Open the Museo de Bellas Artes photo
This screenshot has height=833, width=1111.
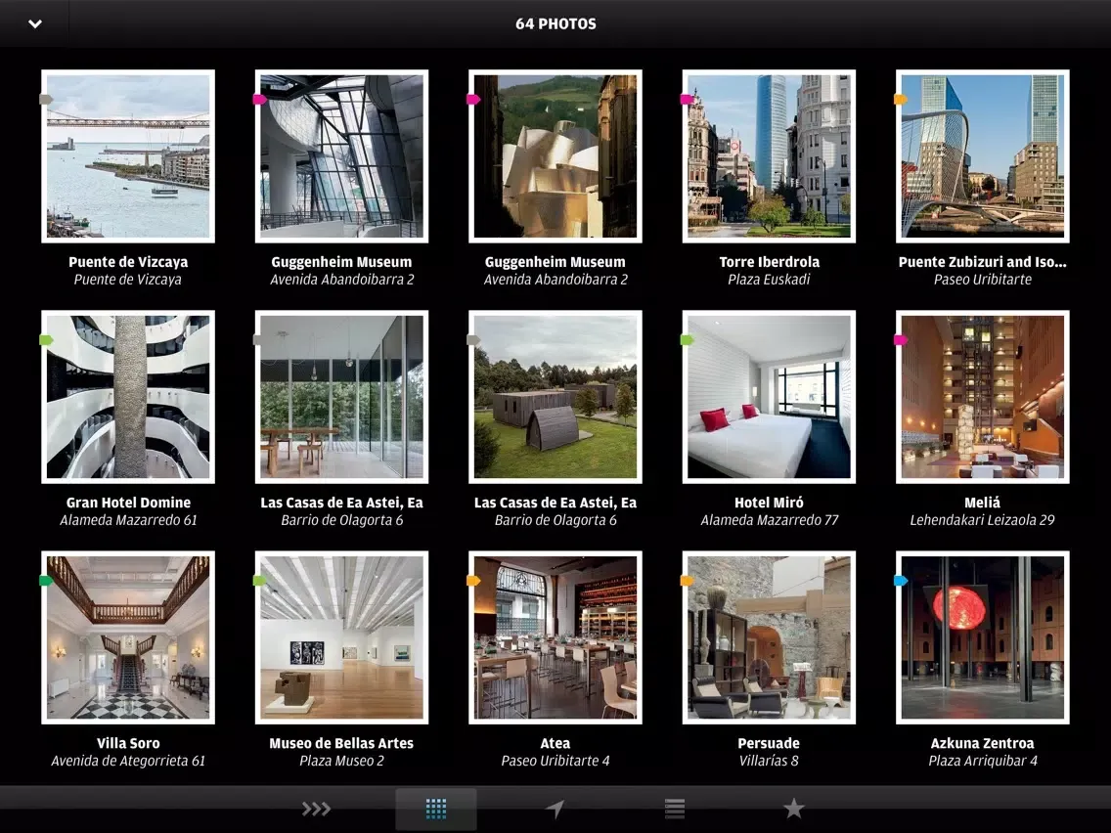click(341, 637)
